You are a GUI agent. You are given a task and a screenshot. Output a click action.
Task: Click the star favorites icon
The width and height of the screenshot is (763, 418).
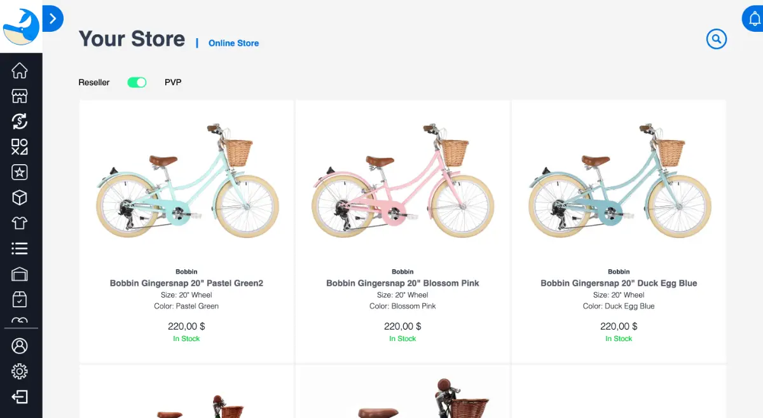click(x=20, y=172)
